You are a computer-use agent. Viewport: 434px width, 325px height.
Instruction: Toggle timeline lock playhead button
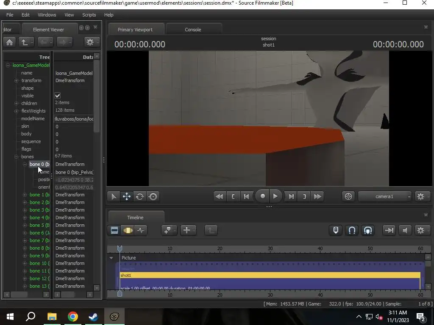336,230
